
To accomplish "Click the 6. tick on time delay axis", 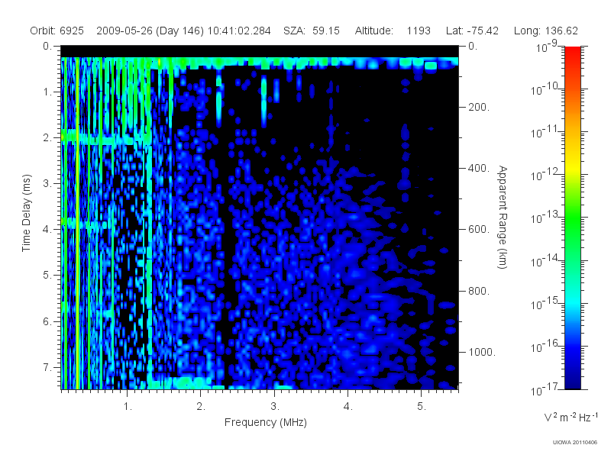I will click(x=47, y=321).
